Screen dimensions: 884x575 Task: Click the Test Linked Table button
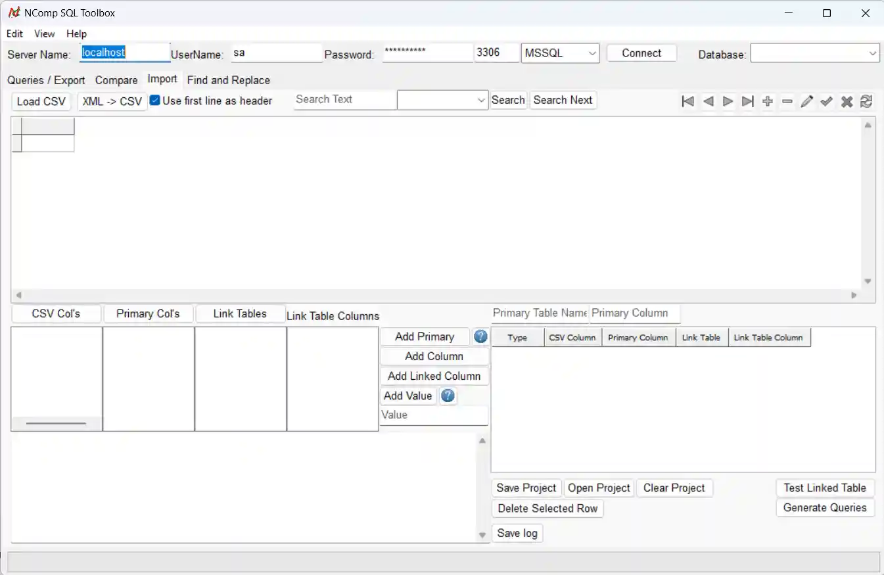825,488
